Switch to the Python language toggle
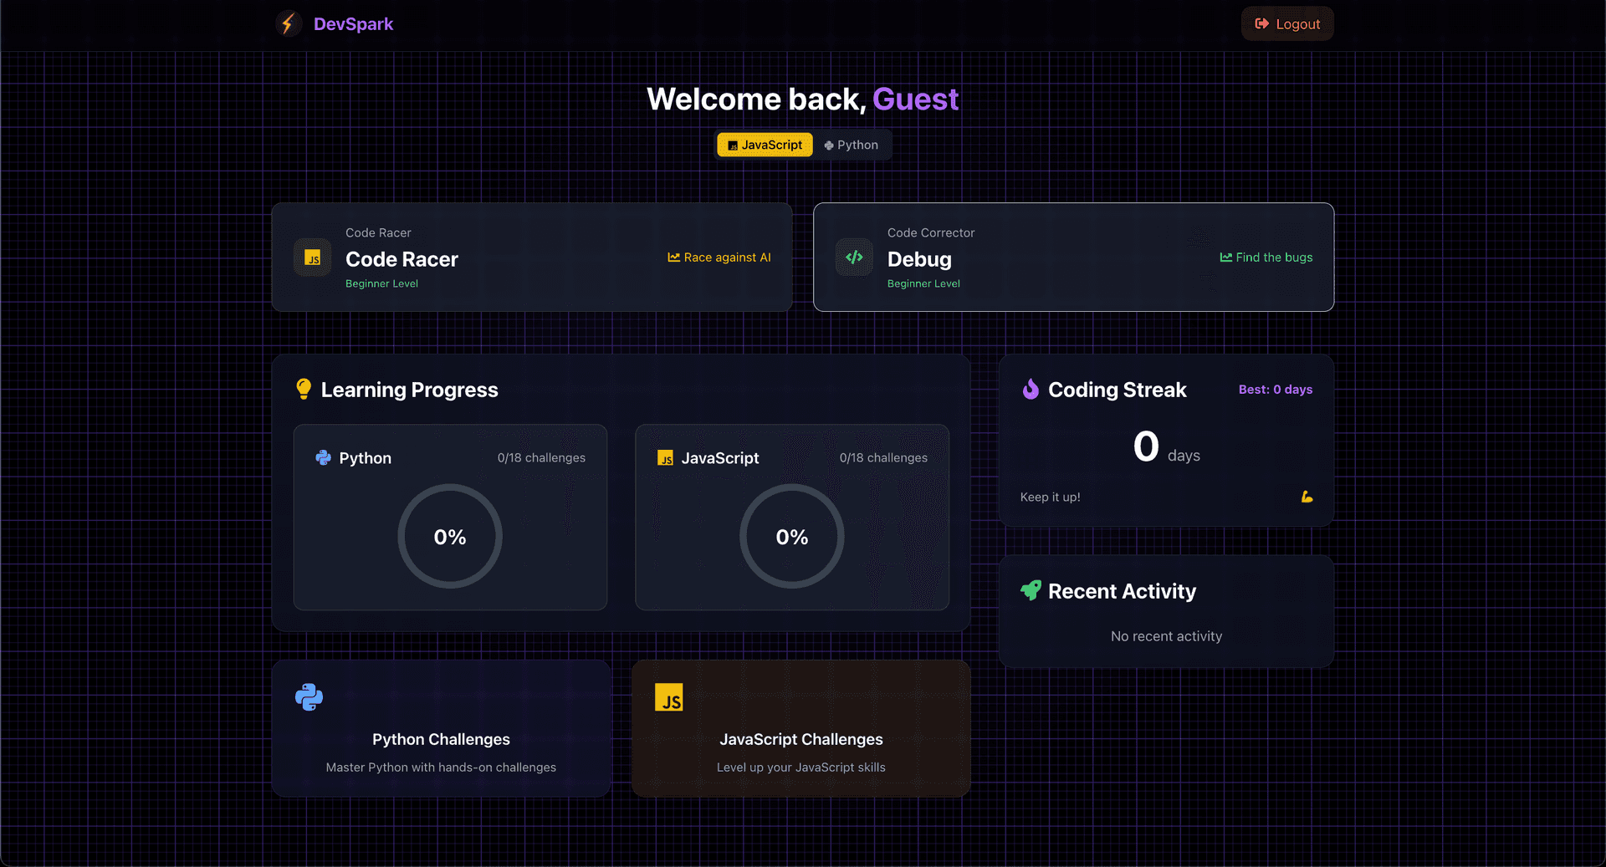This screenshot has width=1606, height=867. [x=852, y=144]
